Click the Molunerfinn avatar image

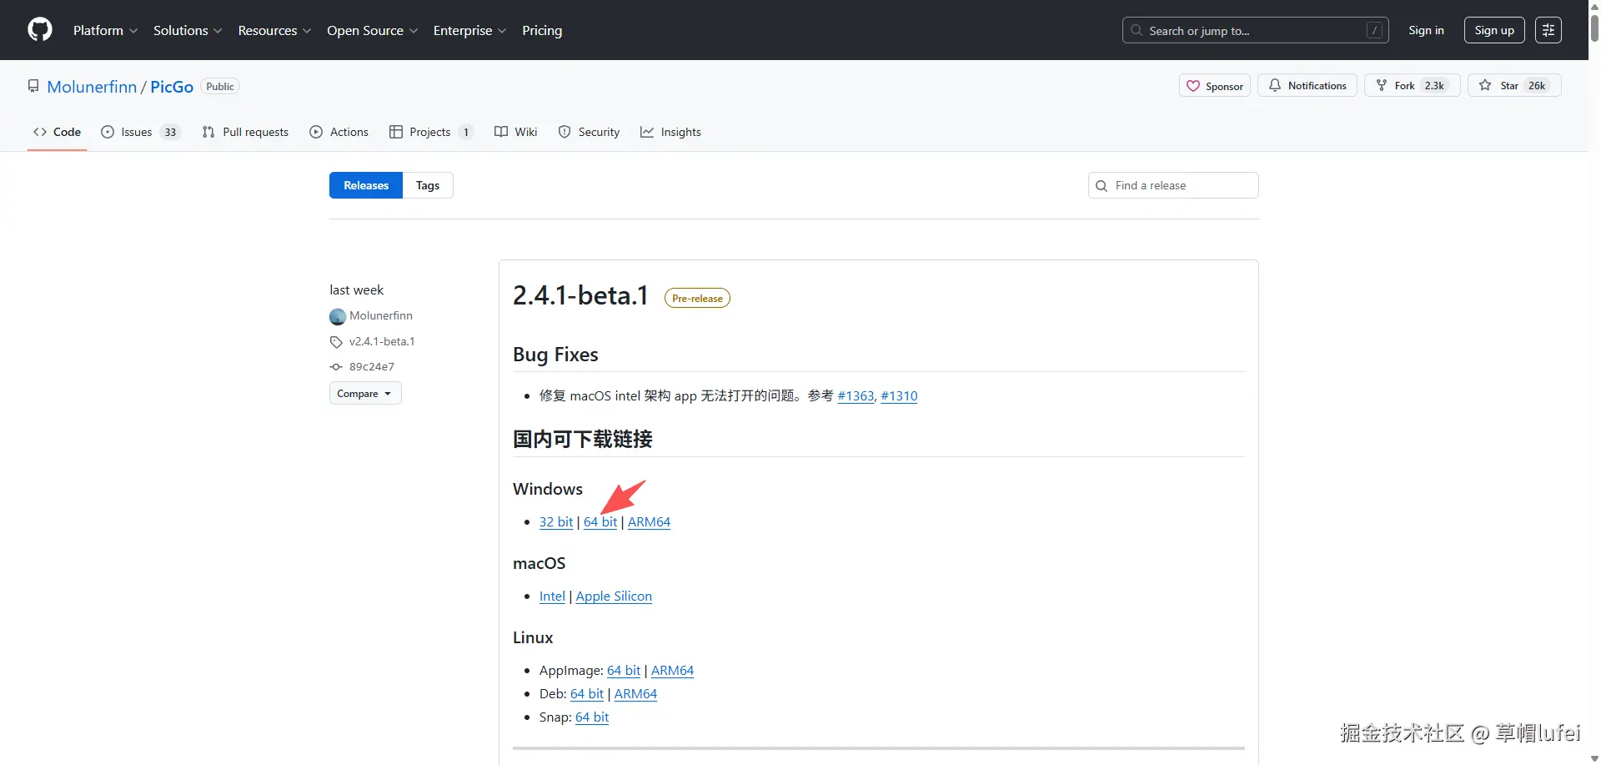pyautogui.click(x=338, y=316)
